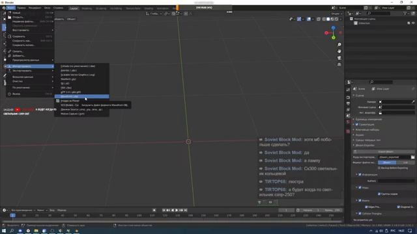
Task: Click Scene Collection icon in outliner
Action: (351, 19)
